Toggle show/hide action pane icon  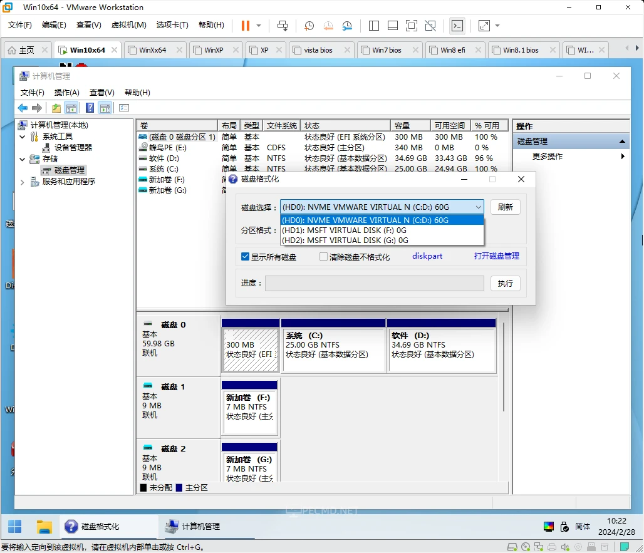tap(105, 108)
